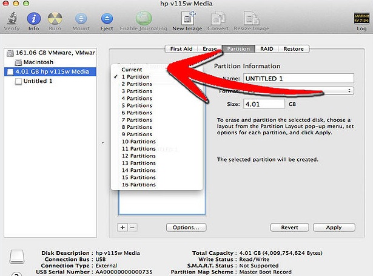This screenshot has height=276, width=373.
Task: Choose 12 Partitions layout
Action: point(156,156)
